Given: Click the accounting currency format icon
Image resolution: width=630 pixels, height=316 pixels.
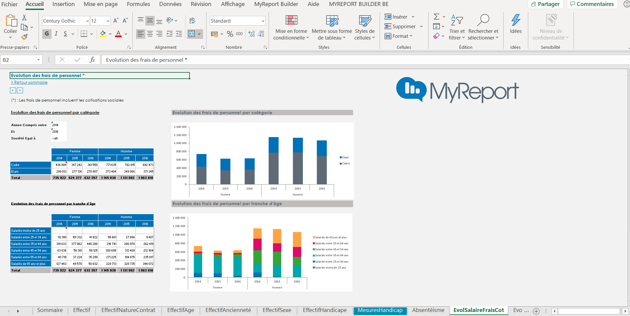Looking at the screenshot, I should coord(214,34).
